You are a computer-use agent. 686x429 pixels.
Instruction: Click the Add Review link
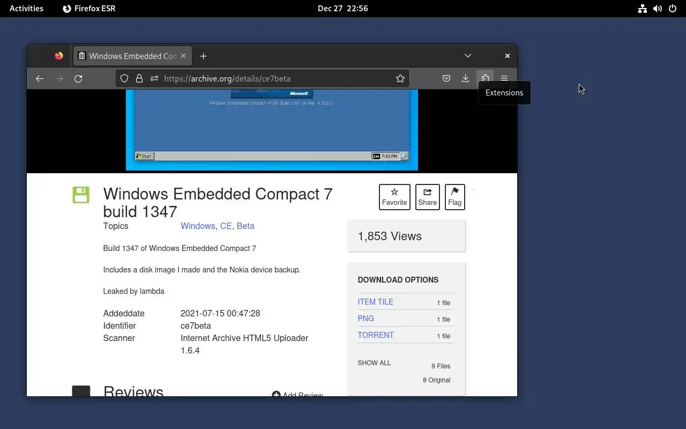coord(297,395)
